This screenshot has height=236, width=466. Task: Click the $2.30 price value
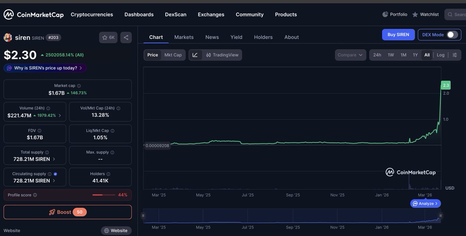click(20, 55)
